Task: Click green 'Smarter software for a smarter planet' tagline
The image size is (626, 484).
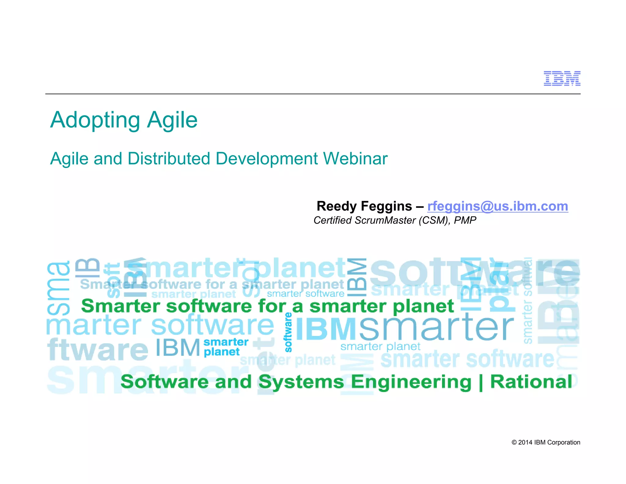Action: (267, 306)
